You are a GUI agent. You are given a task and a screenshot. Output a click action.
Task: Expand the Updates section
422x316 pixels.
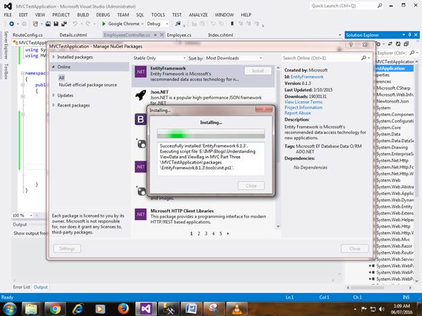(x=53, y=95)
